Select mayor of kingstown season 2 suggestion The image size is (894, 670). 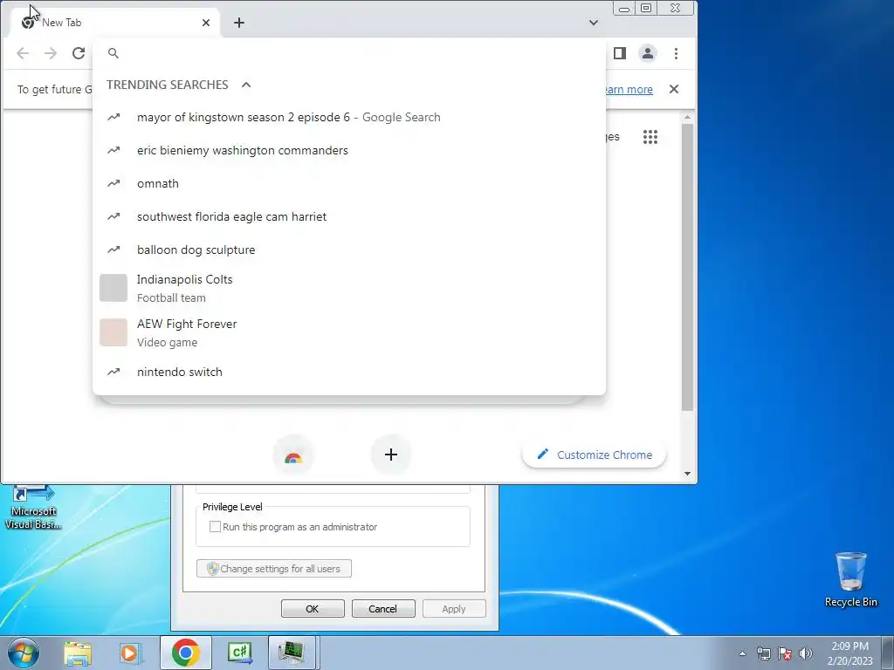pyautogui.click(x=349, y=118)
